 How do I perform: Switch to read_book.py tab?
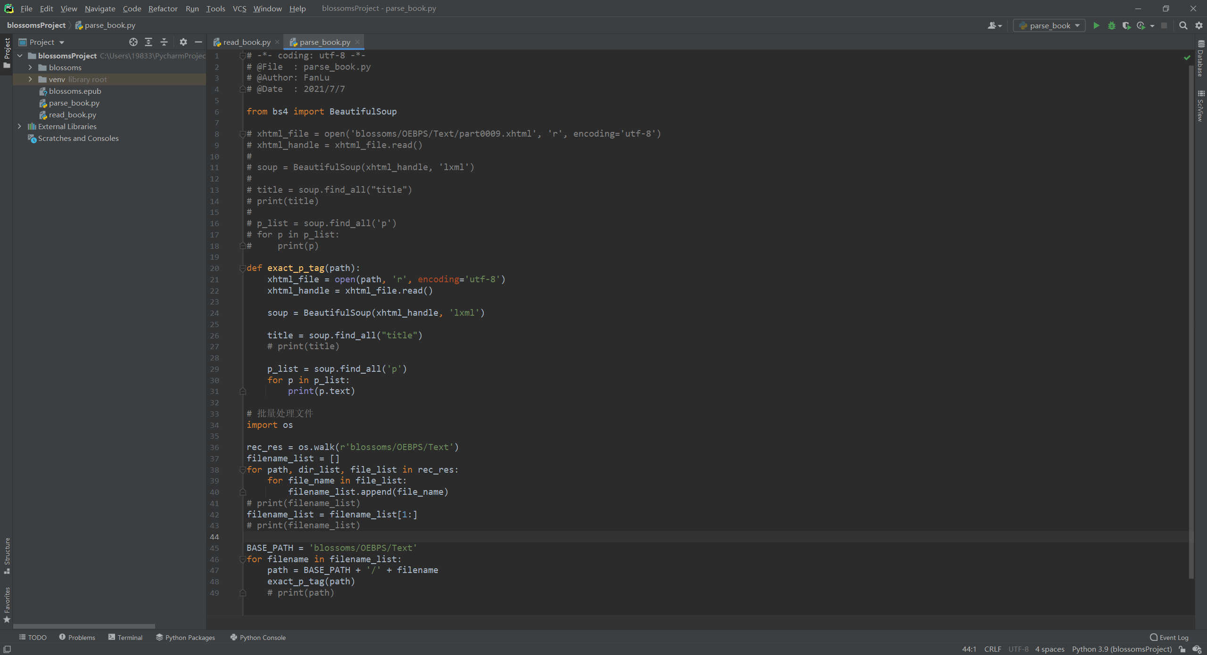tap(246, 42)
